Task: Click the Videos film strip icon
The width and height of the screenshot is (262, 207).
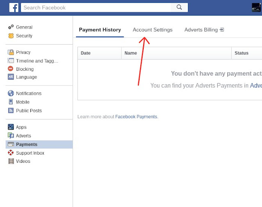Action: pos(11,161)
